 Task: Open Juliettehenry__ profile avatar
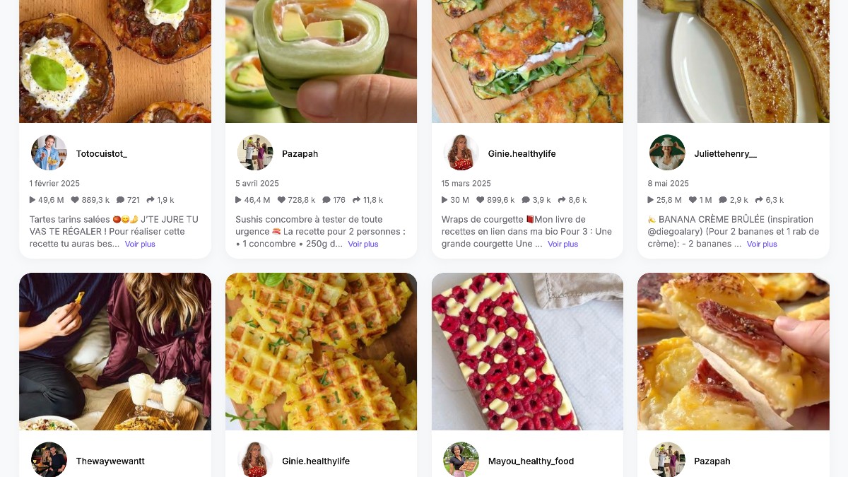[x=667, y=152]
